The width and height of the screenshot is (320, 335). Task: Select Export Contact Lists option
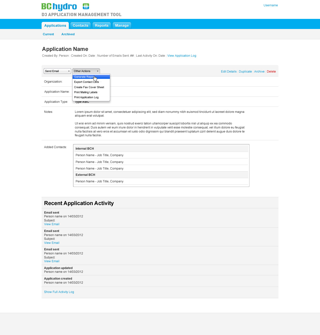click(x=91, y=82)
